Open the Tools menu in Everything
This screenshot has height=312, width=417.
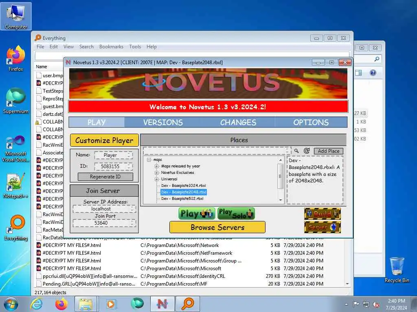pyautogui.click(x=135, y=47)
